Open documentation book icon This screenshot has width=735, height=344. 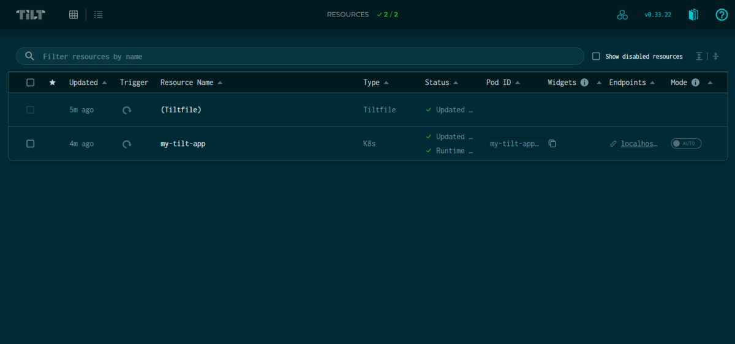tap(693, 15)
